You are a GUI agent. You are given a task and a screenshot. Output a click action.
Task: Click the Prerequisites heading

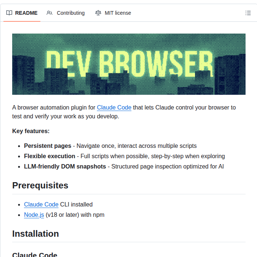coord(40,185)
